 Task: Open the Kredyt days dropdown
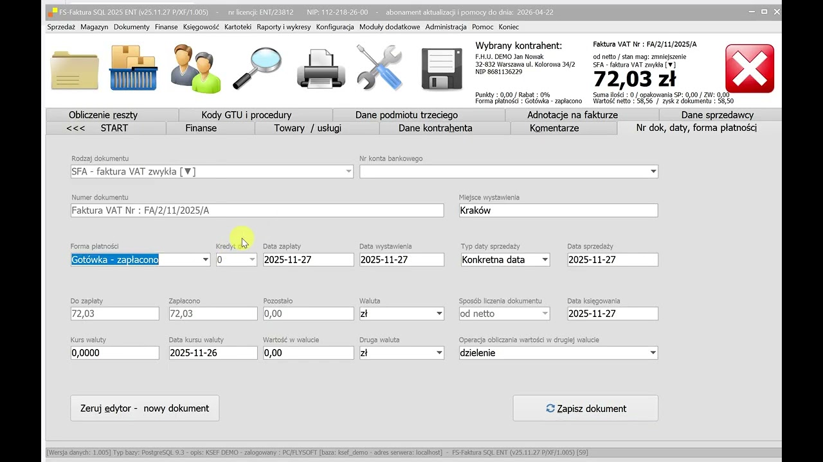click(x=252, y=260)
